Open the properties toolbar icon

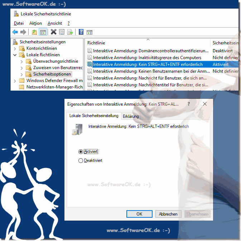62,32
